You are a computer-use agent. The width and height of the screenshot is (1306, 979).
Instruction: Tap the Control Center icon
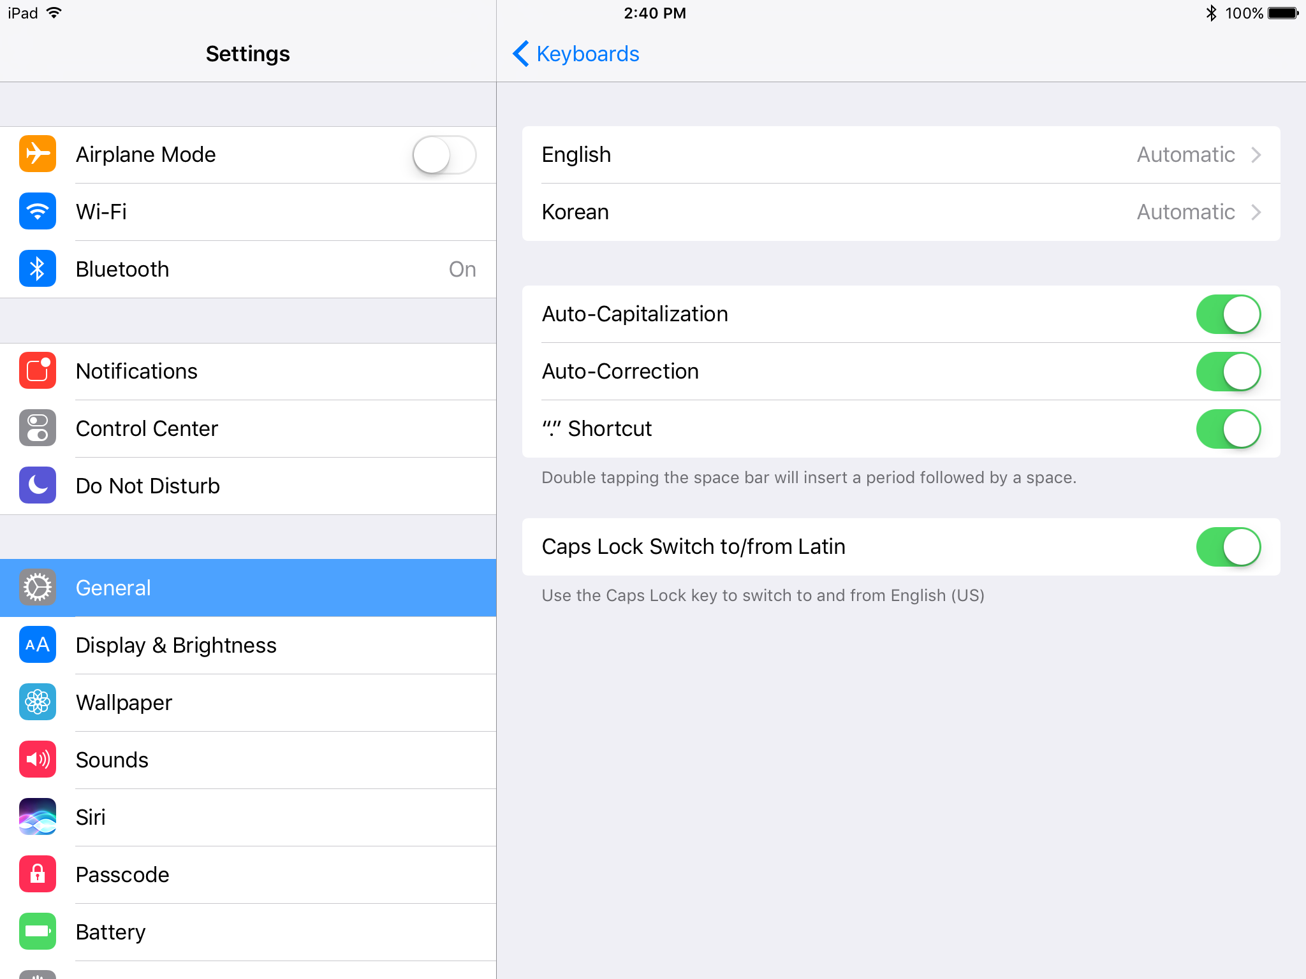click(x=38, y=428)
